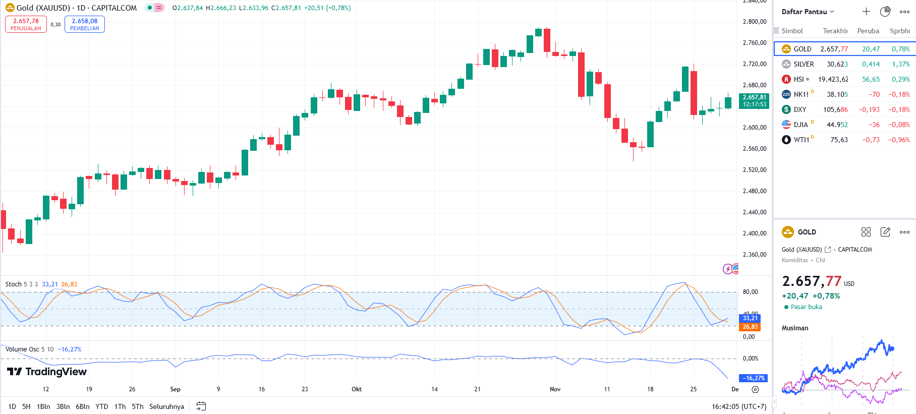Click the edit note icon in the GOLD details

click(x=885, y=232)
